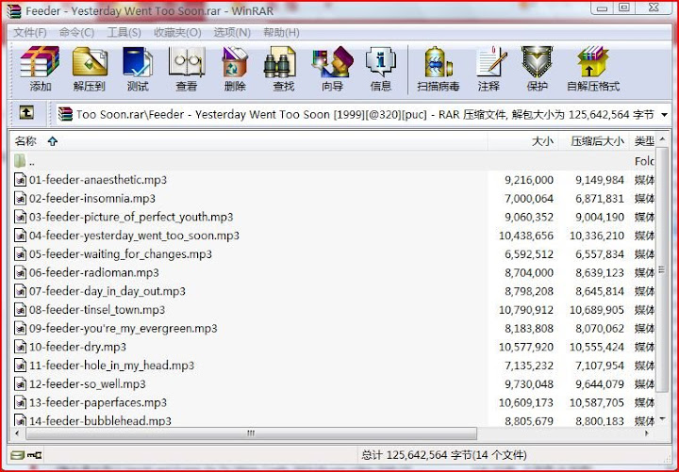Click the WinRAR title bar app icon
679x472 pixels.
pos(14,11)
